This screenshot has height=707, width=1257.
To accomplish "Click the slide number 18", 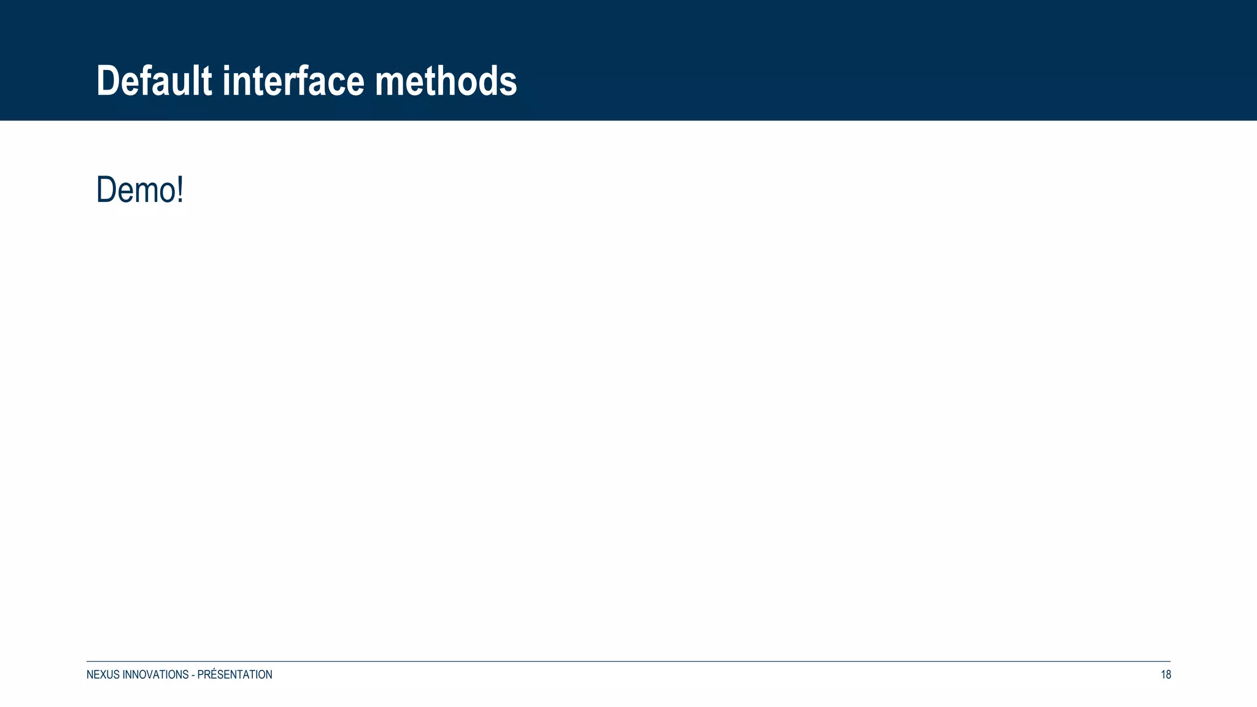I will [1166, 674].
